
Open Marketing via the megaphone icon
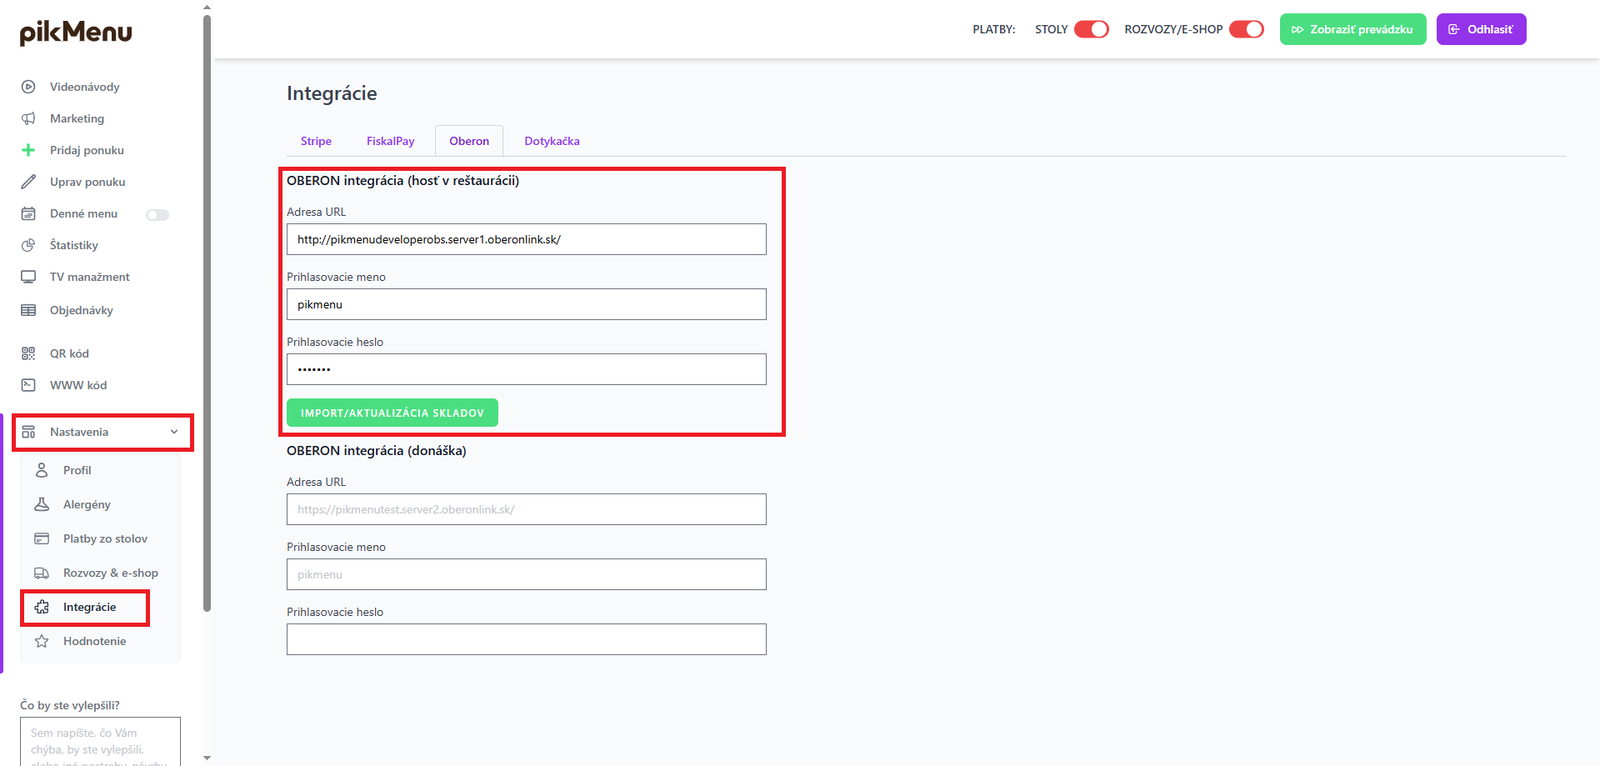(28, 118)
